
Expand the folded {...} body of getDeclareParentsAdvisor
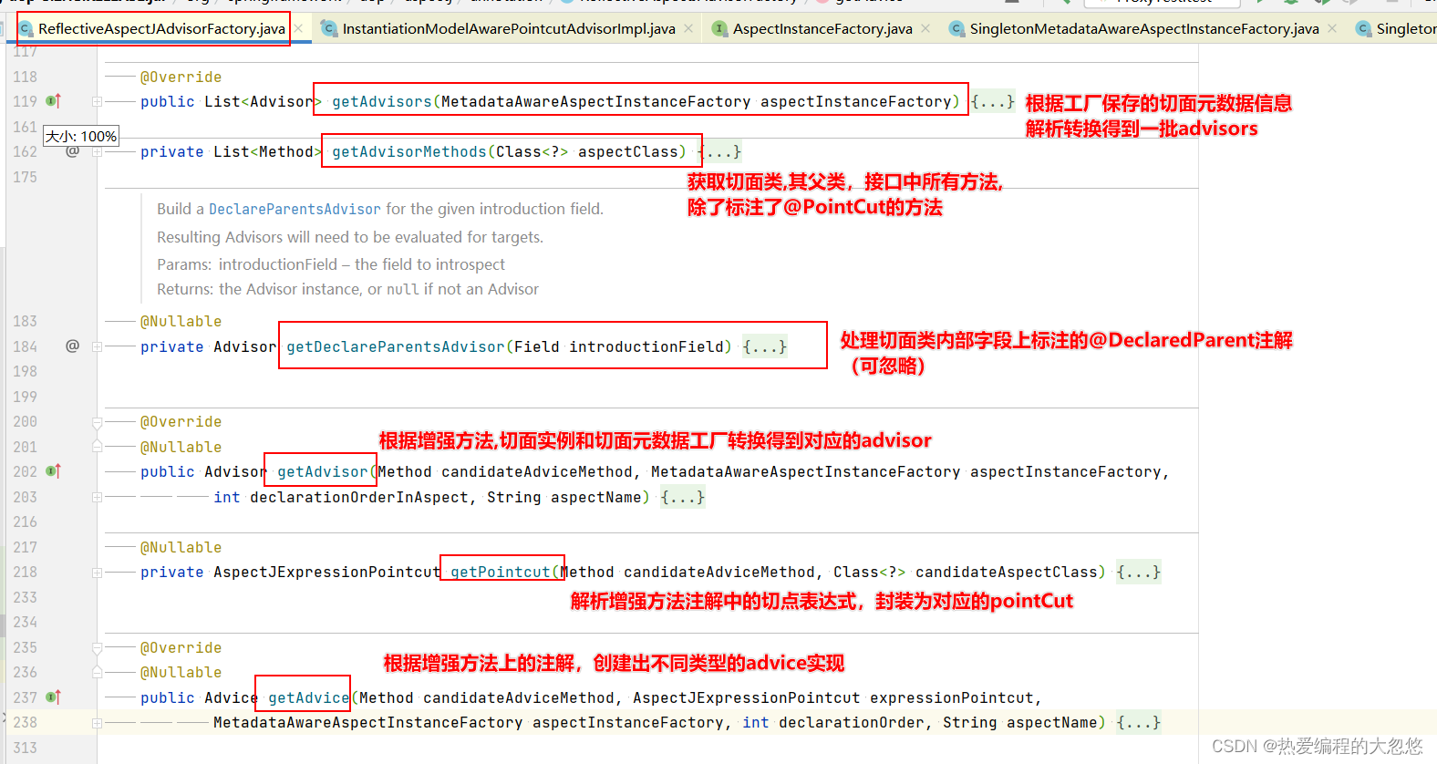click(x=765, y=346)
